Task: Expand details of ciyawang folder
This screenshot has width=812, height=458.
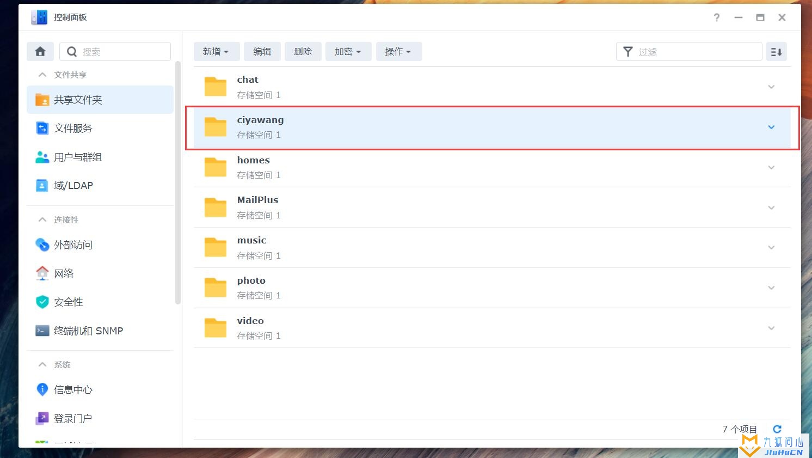Action: (x=771, y=127)
